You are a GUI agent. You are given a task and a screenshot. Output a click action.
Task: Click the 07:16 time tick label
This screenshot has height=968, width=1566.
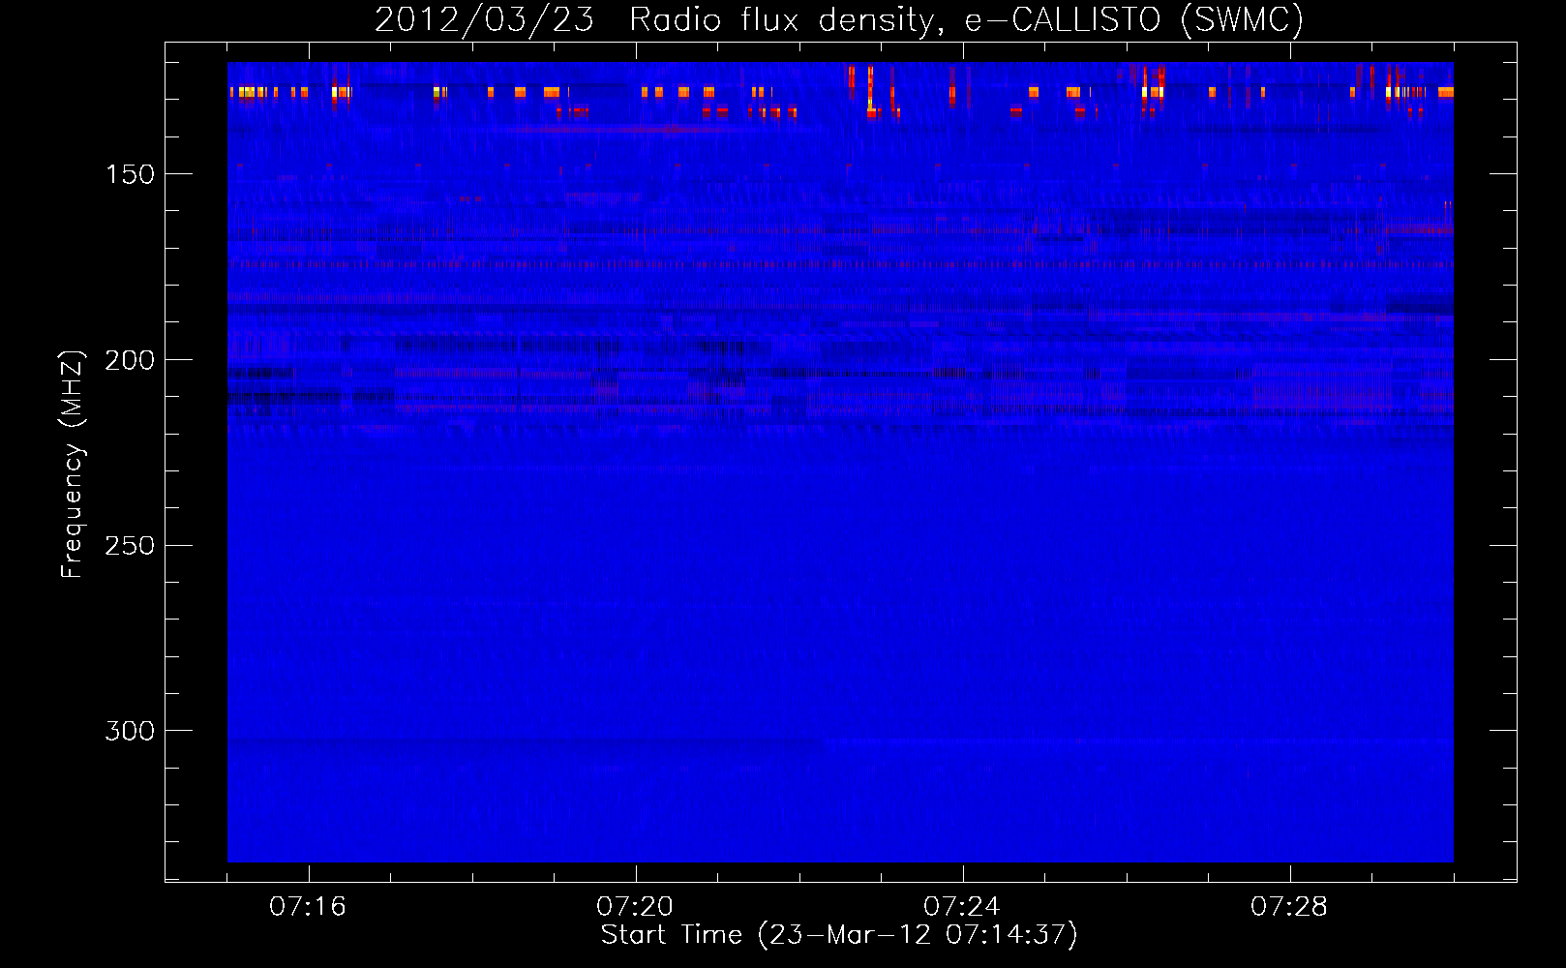[308, 907]
